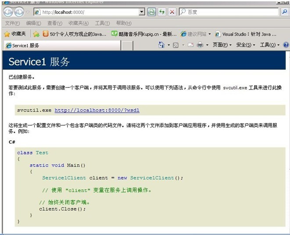Open the 帮助(H) menu
Image resolution: width=290 pixels, height=235 pixels.
click(x=124, y=23)
